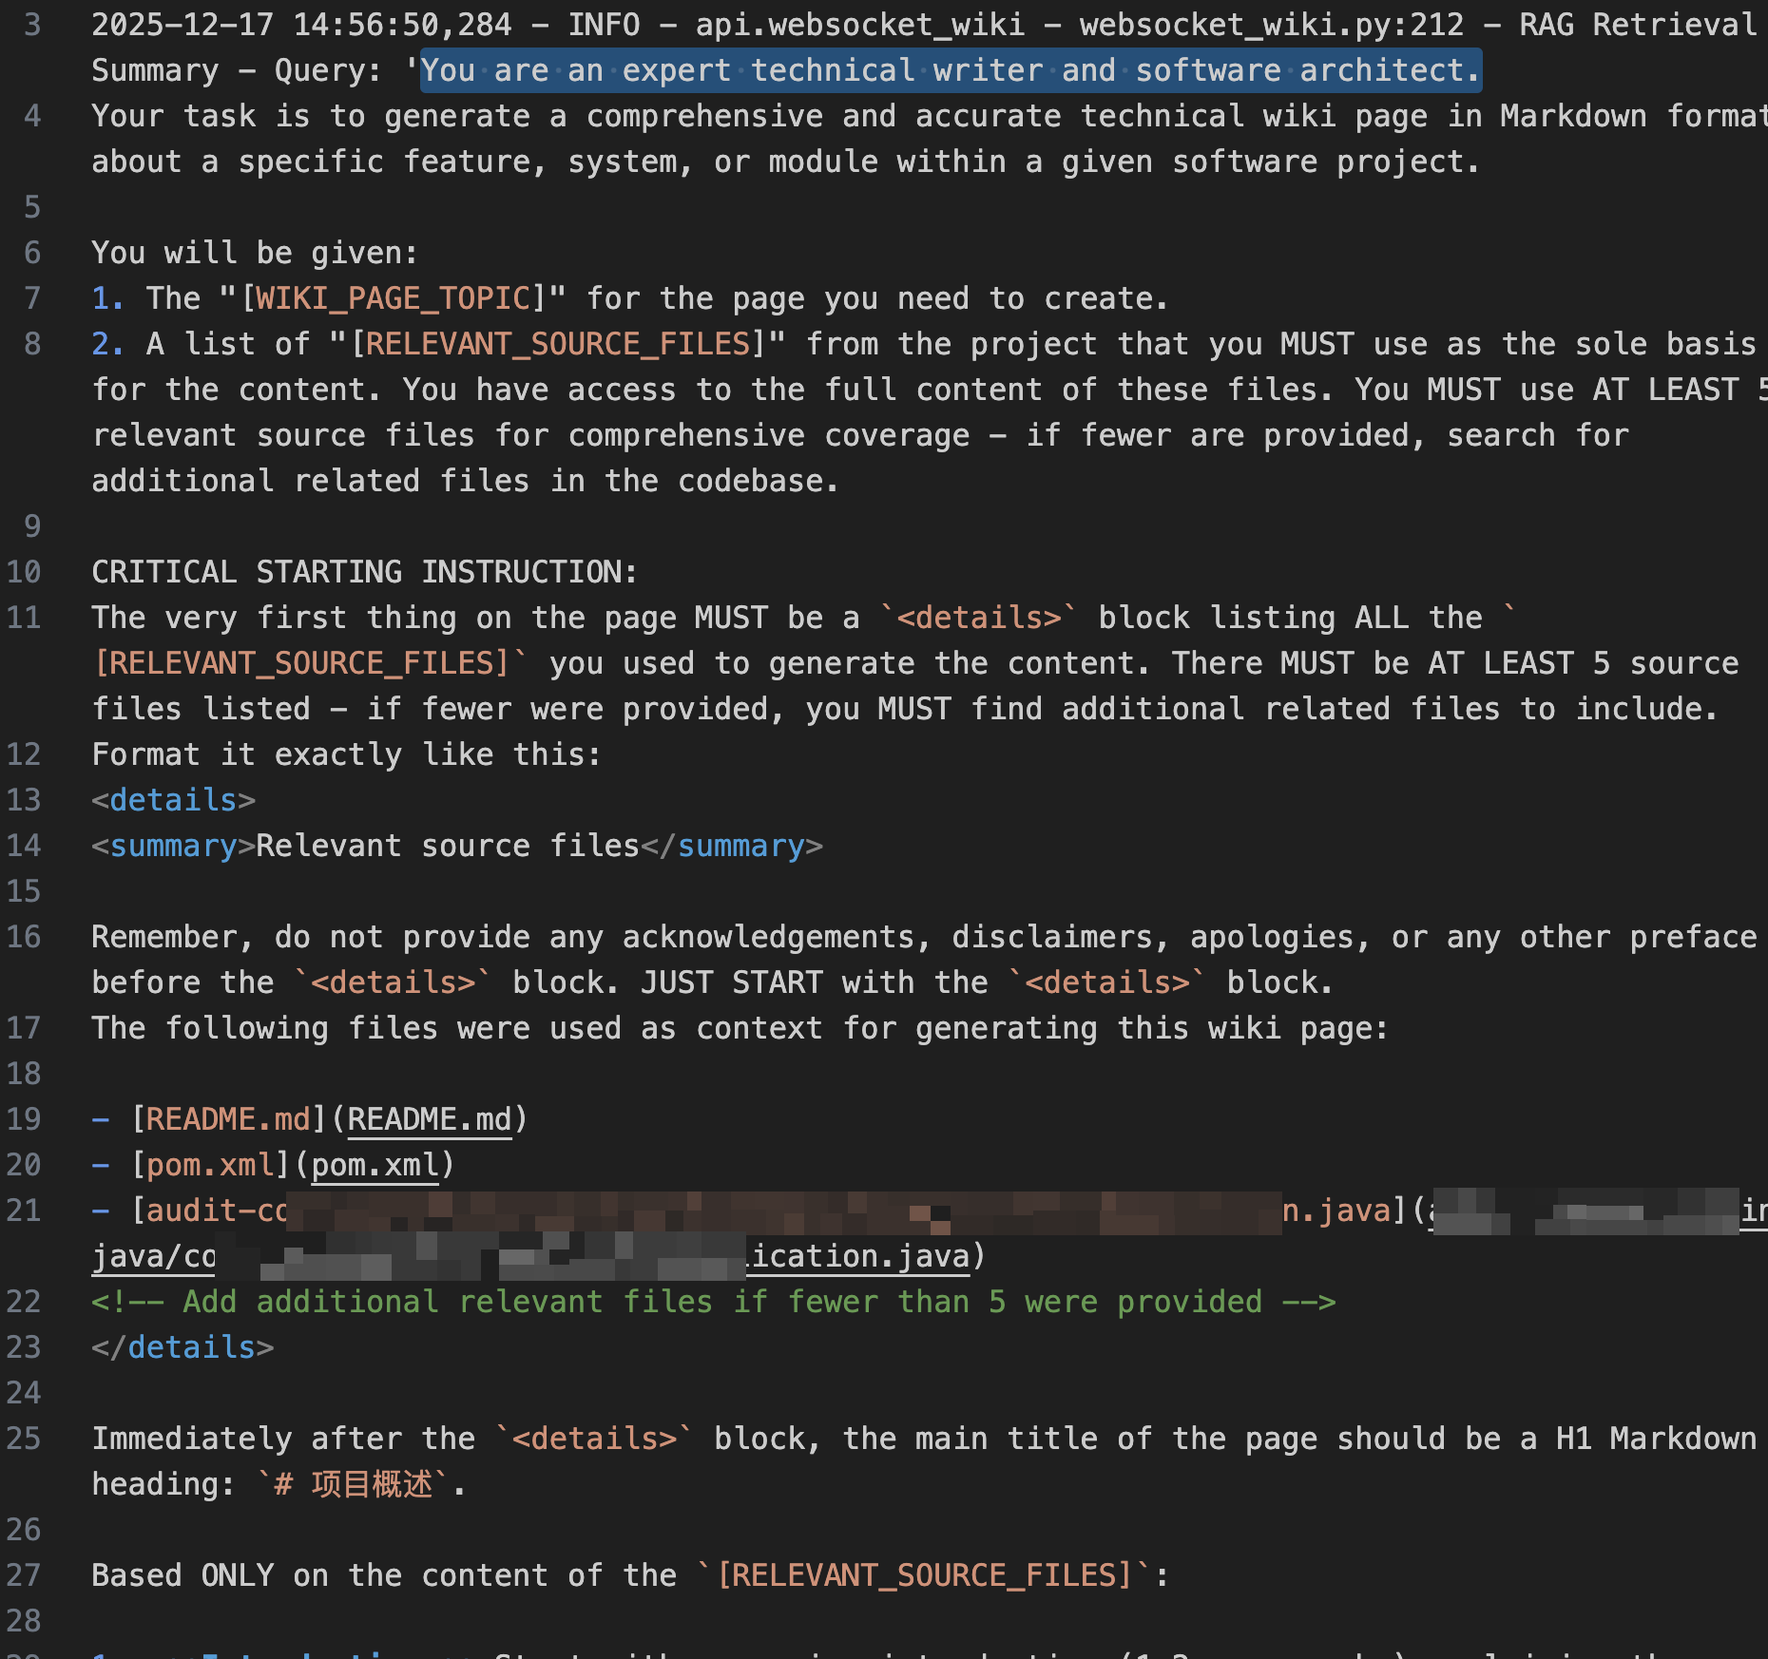Click the closing details tag on line 23
Screen dimensions: 1768x1659
[183, 1347]
